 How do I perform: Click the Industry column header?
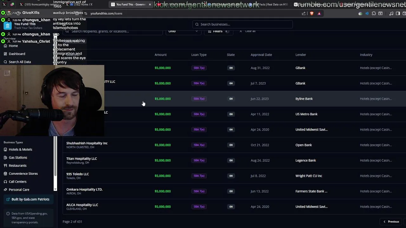pyautogui.click(x=366, y=55)
